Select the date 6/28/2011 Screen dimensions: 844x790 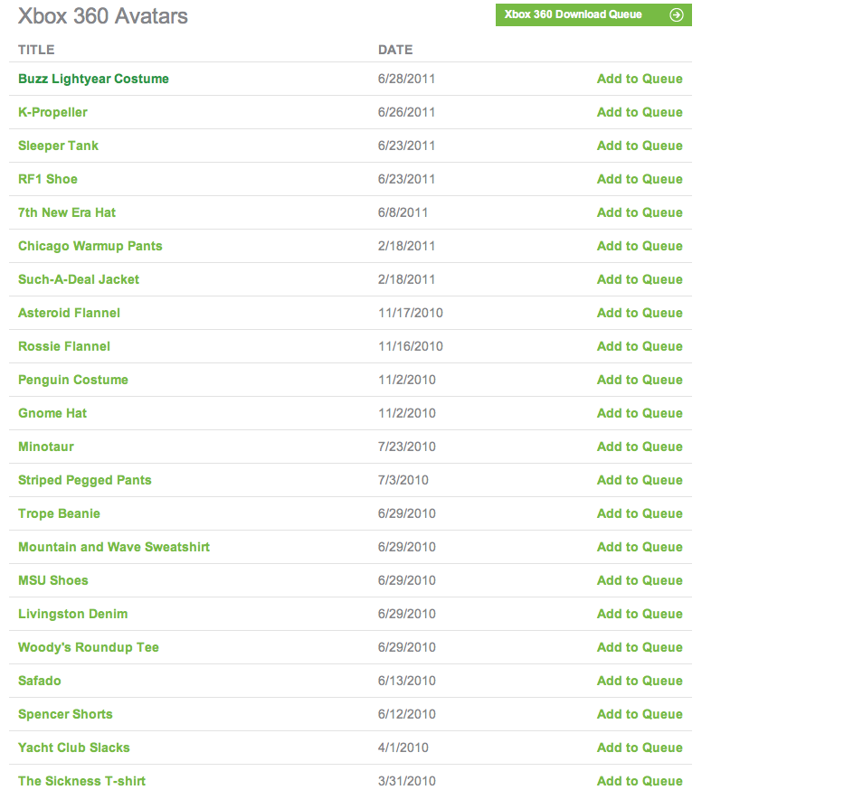point(406,79)
